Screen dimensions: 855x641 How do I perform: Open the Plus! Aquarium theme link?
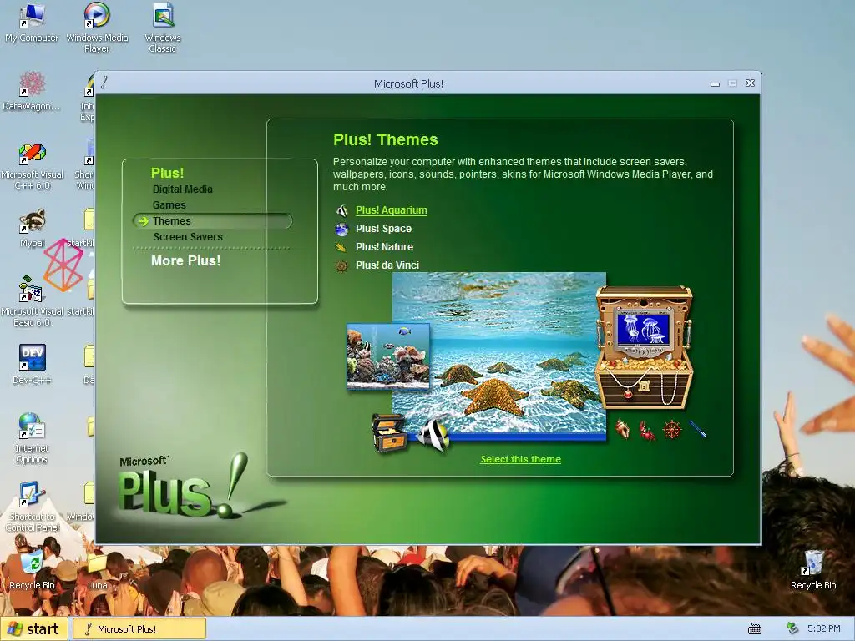pos(391,210)
